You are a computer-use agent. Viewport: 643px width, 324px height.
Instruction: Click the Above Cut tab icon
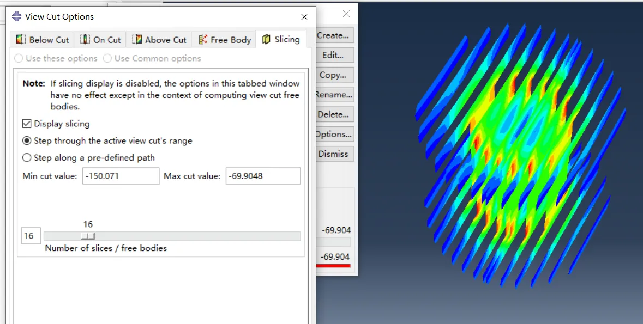(x=137, y=39)
